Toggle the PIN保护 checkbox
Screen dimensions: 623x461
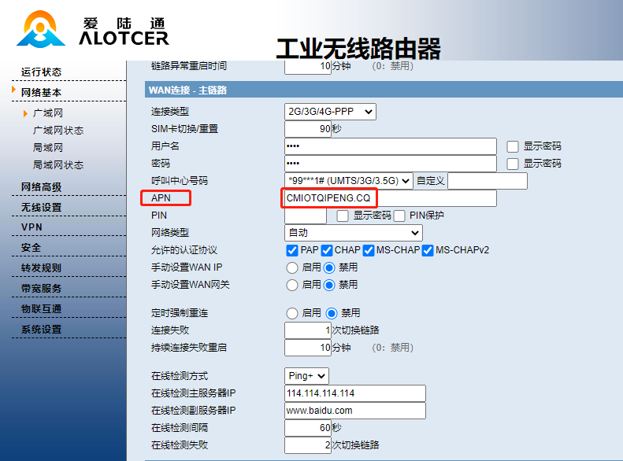tap(400, 216)
